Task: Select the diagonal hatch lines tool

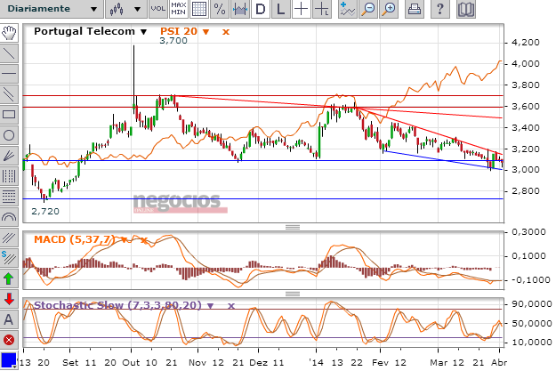Action: [9, 238]
